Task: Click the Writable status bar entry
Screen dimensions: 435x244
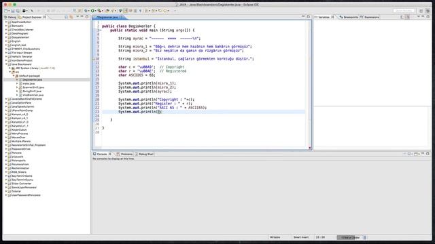Action: tap(275, 237)
